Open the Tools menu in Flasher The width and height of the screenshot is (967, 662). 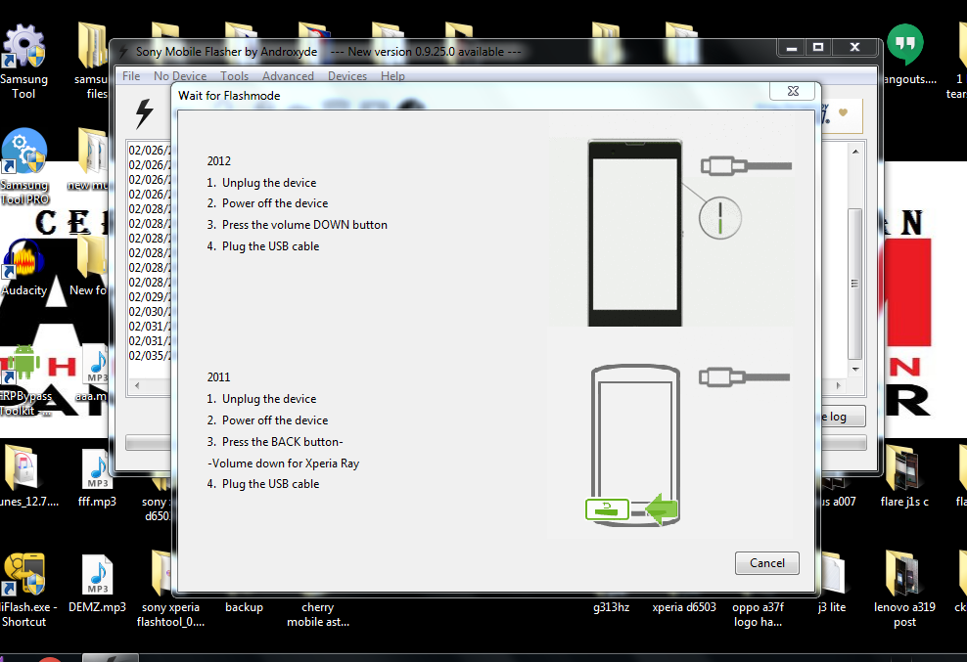234,76
